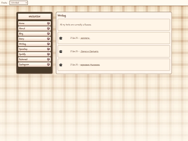This screenshot has height=141, width=188.
Task: Select Writing in navigation menu
Action: click(x=34, y=44)
